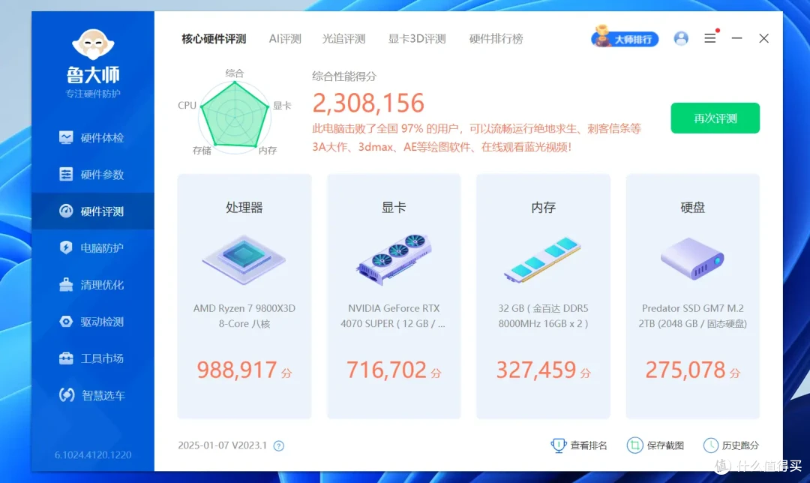
Task: Click the 硬盘 drive image
Action: tap(693, 259)
